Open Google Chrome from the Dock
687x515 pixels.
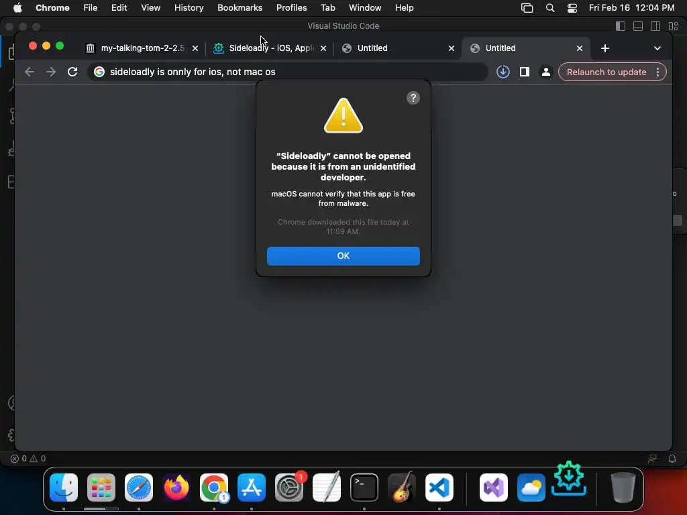coord(214,488)
